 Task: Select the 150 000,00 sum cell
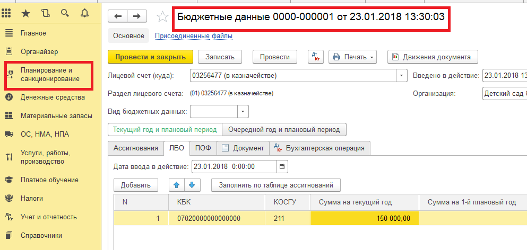[365, 218]
